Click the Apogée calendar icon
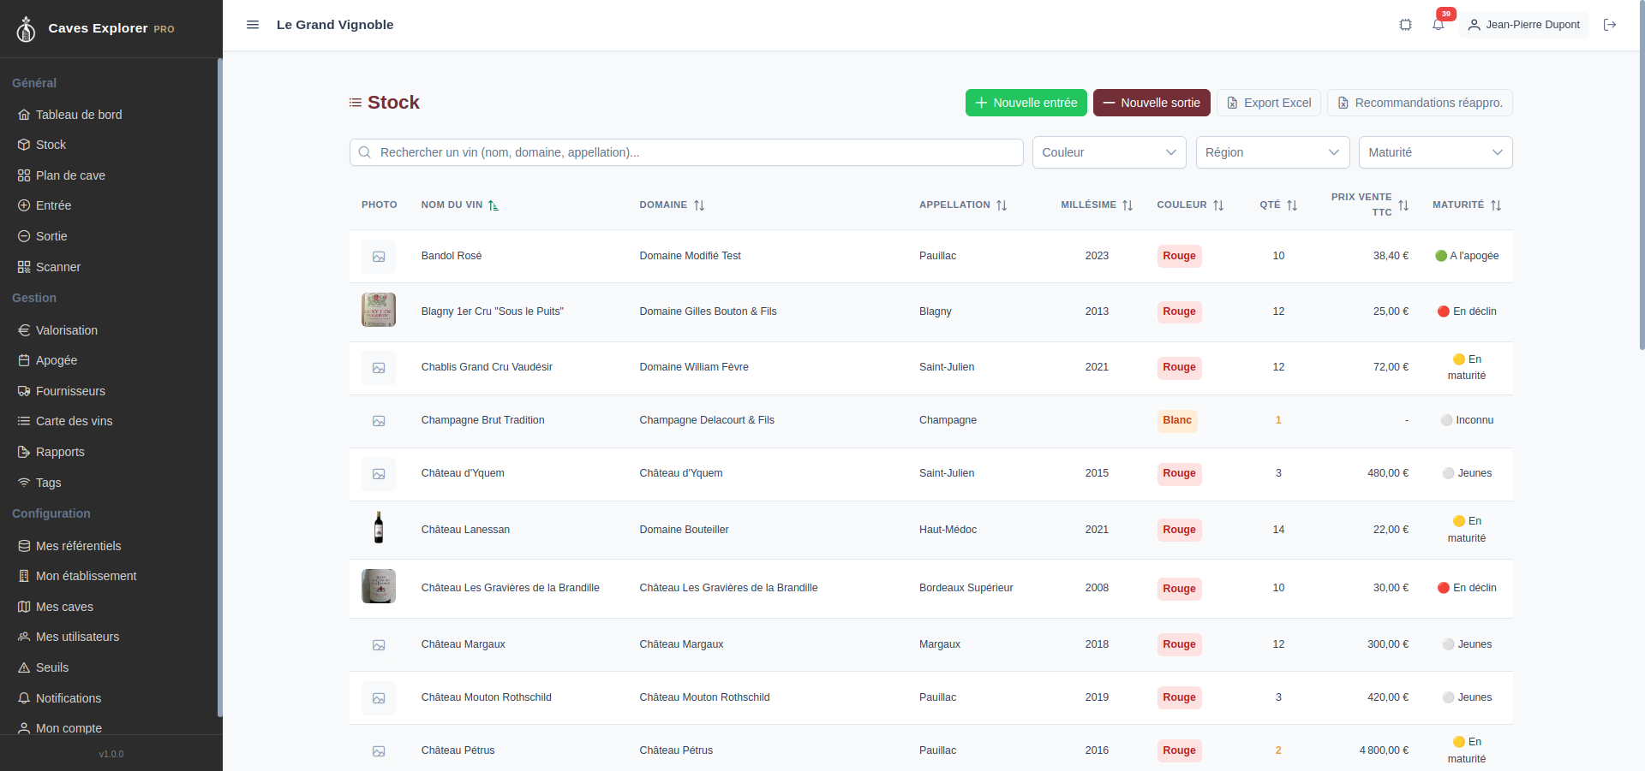 (24, 360)
